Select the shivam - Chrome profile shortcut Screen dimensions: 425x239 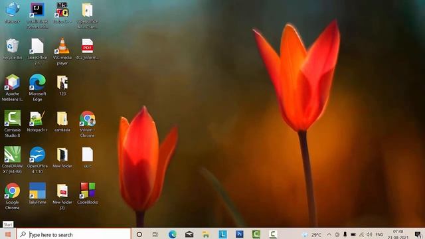(87, 124)
